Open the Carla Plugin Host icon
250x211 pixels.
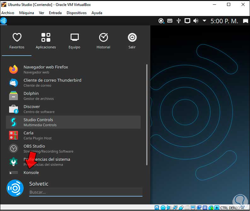pyautogui.click(x=13, y=135)
